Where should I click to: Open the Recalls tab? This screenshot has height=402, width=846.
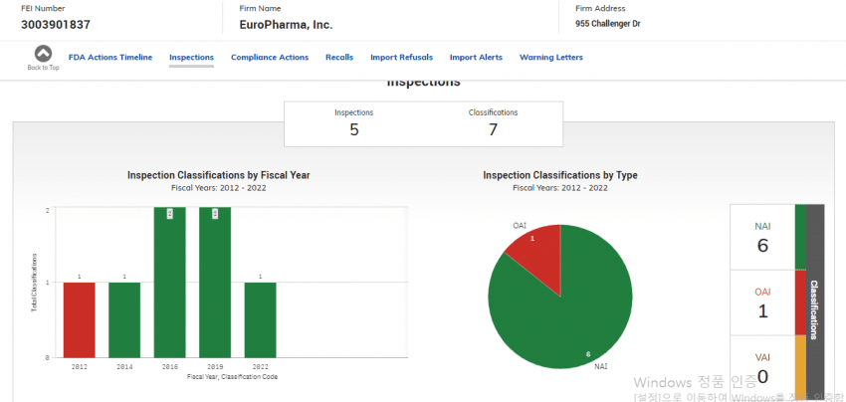339,57
